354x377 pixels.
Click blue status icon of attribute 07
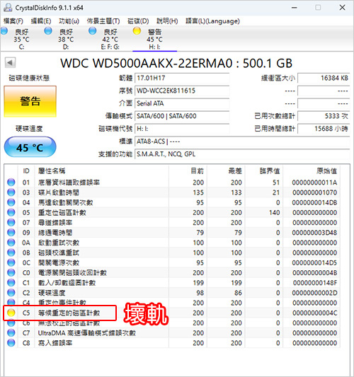(11, 222)
